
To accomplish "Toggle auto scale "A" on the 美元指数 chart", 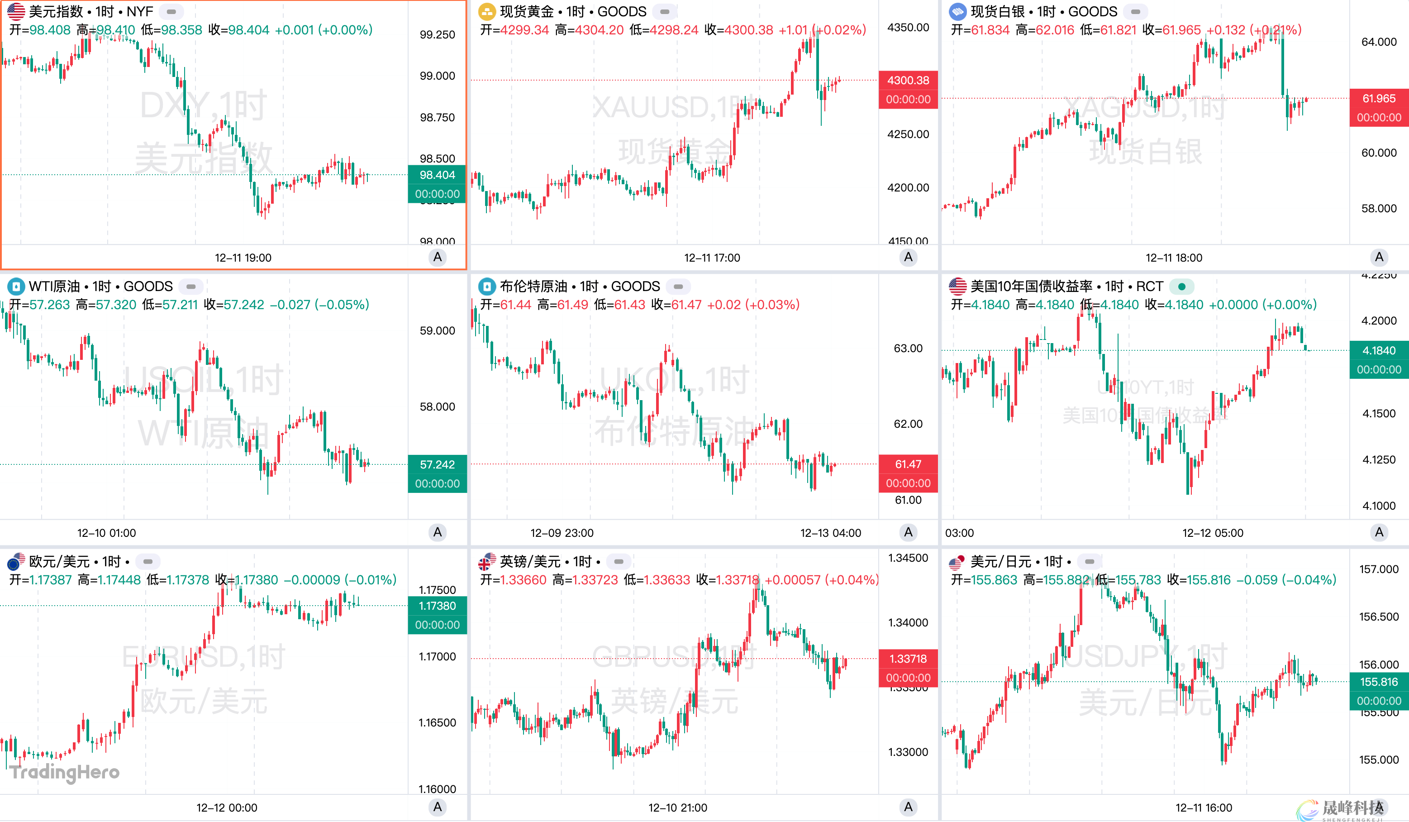I will (x=437, y=257).
